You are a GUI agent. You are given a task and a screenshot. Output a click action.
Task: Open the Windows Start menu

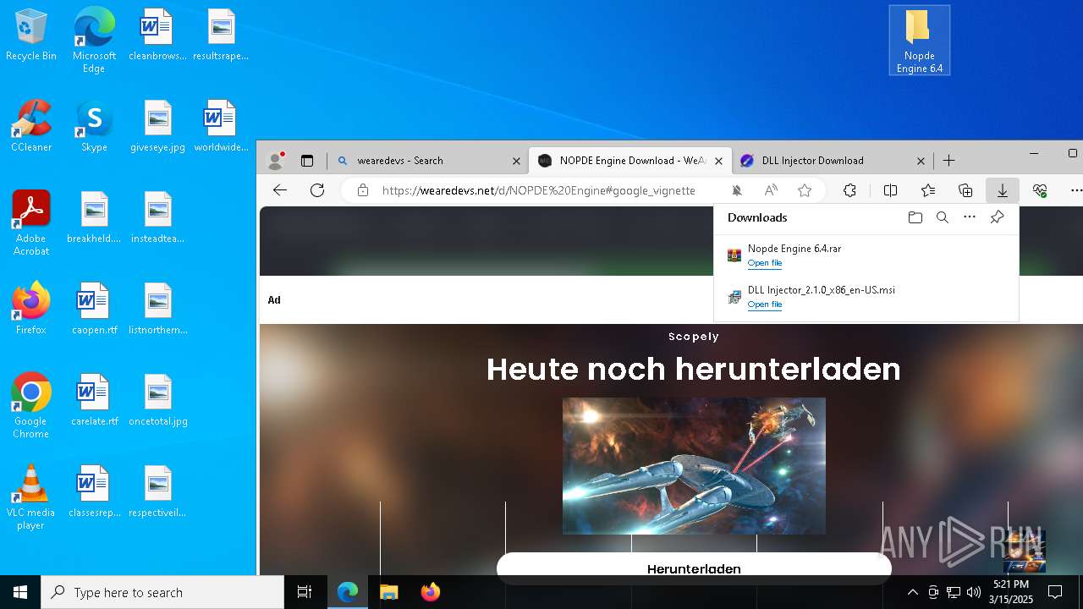click(20, 592)
